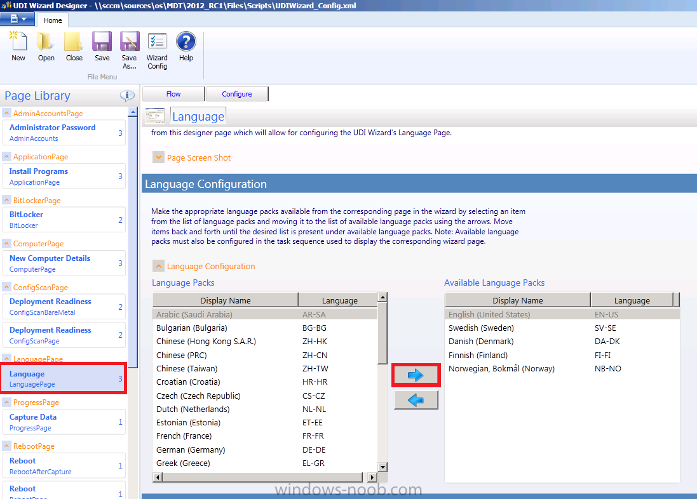Select Finnish (Finland) available pack
This screenshot has height=499, width=697.
tap(562, 355)
